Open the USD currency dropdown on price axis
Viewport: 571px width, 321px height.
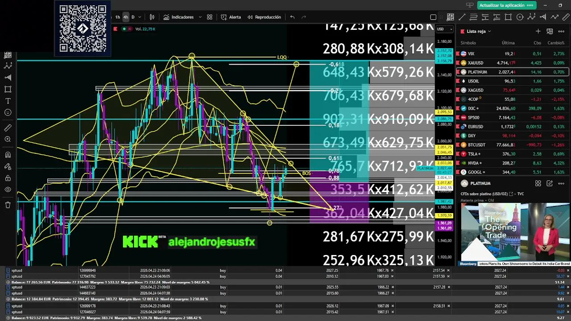[x=444, y=29]
